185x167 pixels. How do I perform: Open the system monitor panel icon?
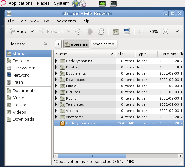pos(102,3)
